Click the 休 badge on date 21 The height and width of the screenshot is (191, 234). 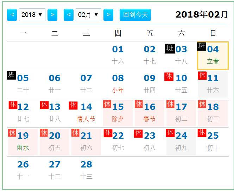[75, 133]
